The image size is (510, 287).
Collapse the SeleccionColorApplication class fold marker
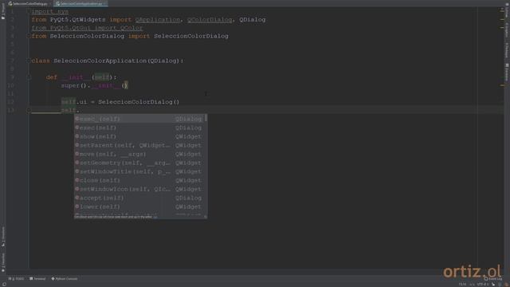(x=29, y=61)
